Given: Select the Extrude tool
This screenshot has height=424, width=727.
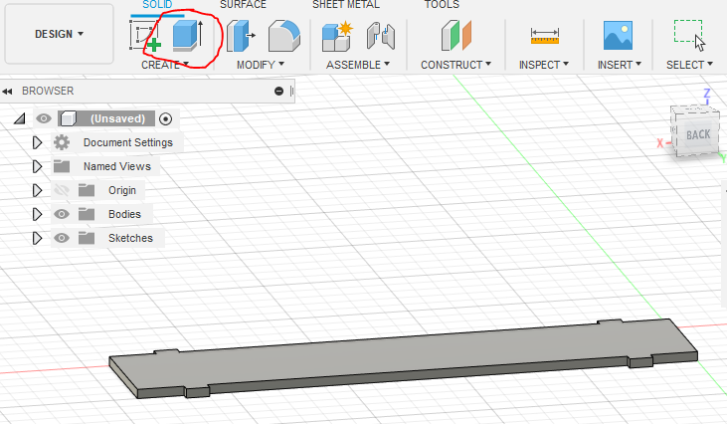Looking at the screenshot, I should pyautogui.click(x=188, y=35).
